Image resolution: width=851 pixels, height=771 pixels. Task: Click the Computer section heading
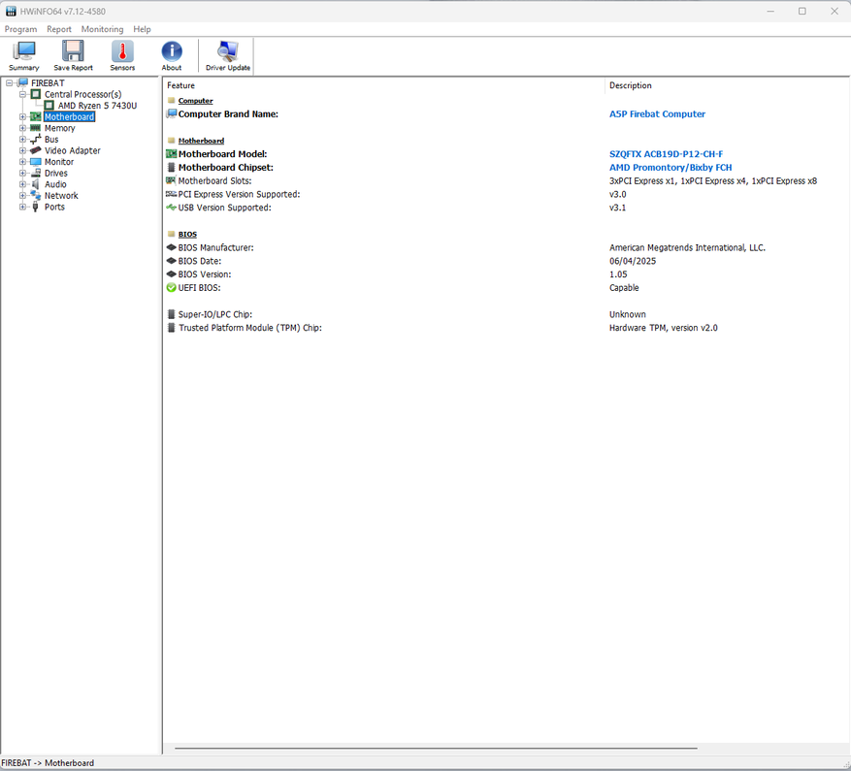pos(195,101)
